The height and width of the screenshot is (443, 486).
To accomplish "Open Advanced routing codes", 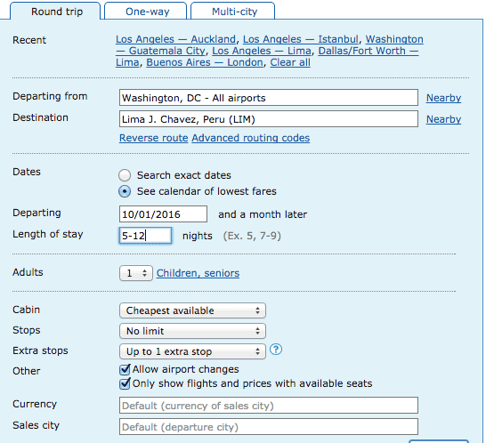I will [x=251, y=138].
